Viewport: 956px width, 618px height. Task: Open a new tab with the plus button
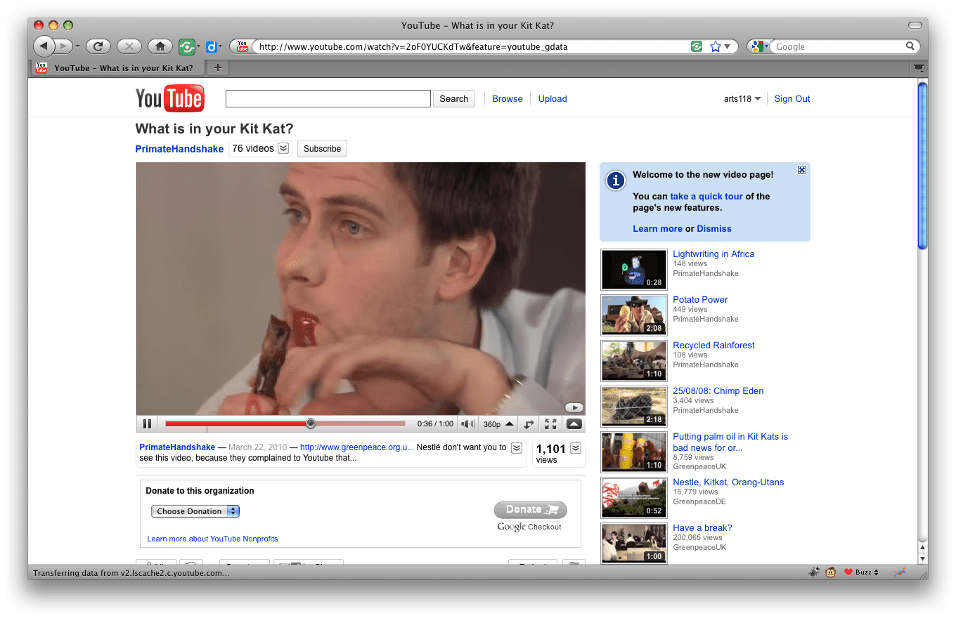click(x=217, y=68)
